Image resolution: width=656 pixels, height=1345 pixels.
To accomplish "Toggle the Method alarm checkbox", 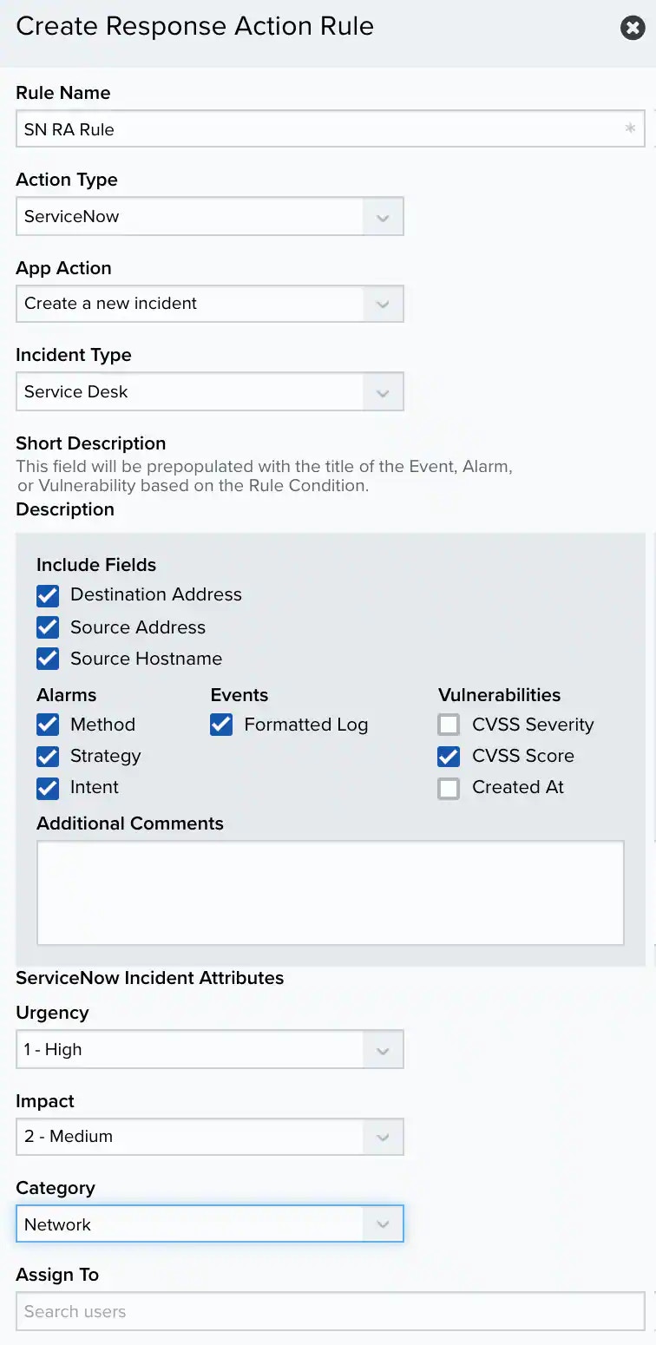I will pos(48,725).
